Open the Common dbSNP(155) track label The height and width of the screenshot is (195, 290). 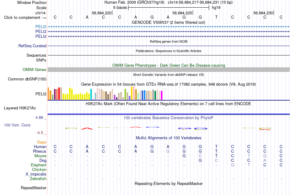point(27,79)
